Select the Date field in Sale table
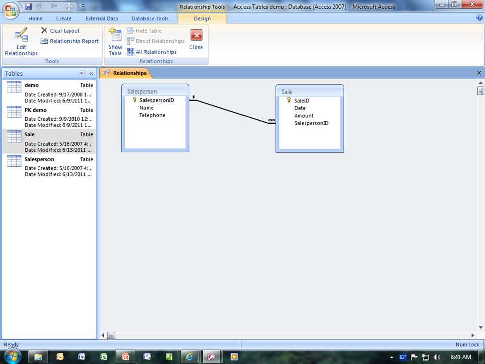Screen dimensions: 485x364 tap(300, 108)
